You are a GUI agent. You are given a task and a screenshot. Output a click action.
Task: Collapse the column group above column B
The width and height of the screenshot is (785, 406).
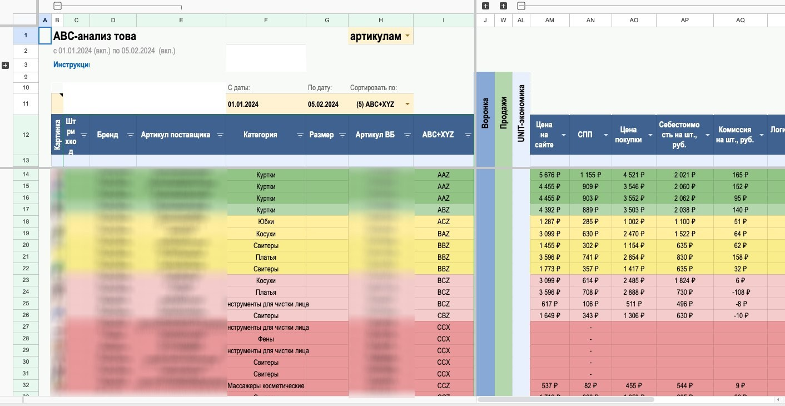pos(57,6)
